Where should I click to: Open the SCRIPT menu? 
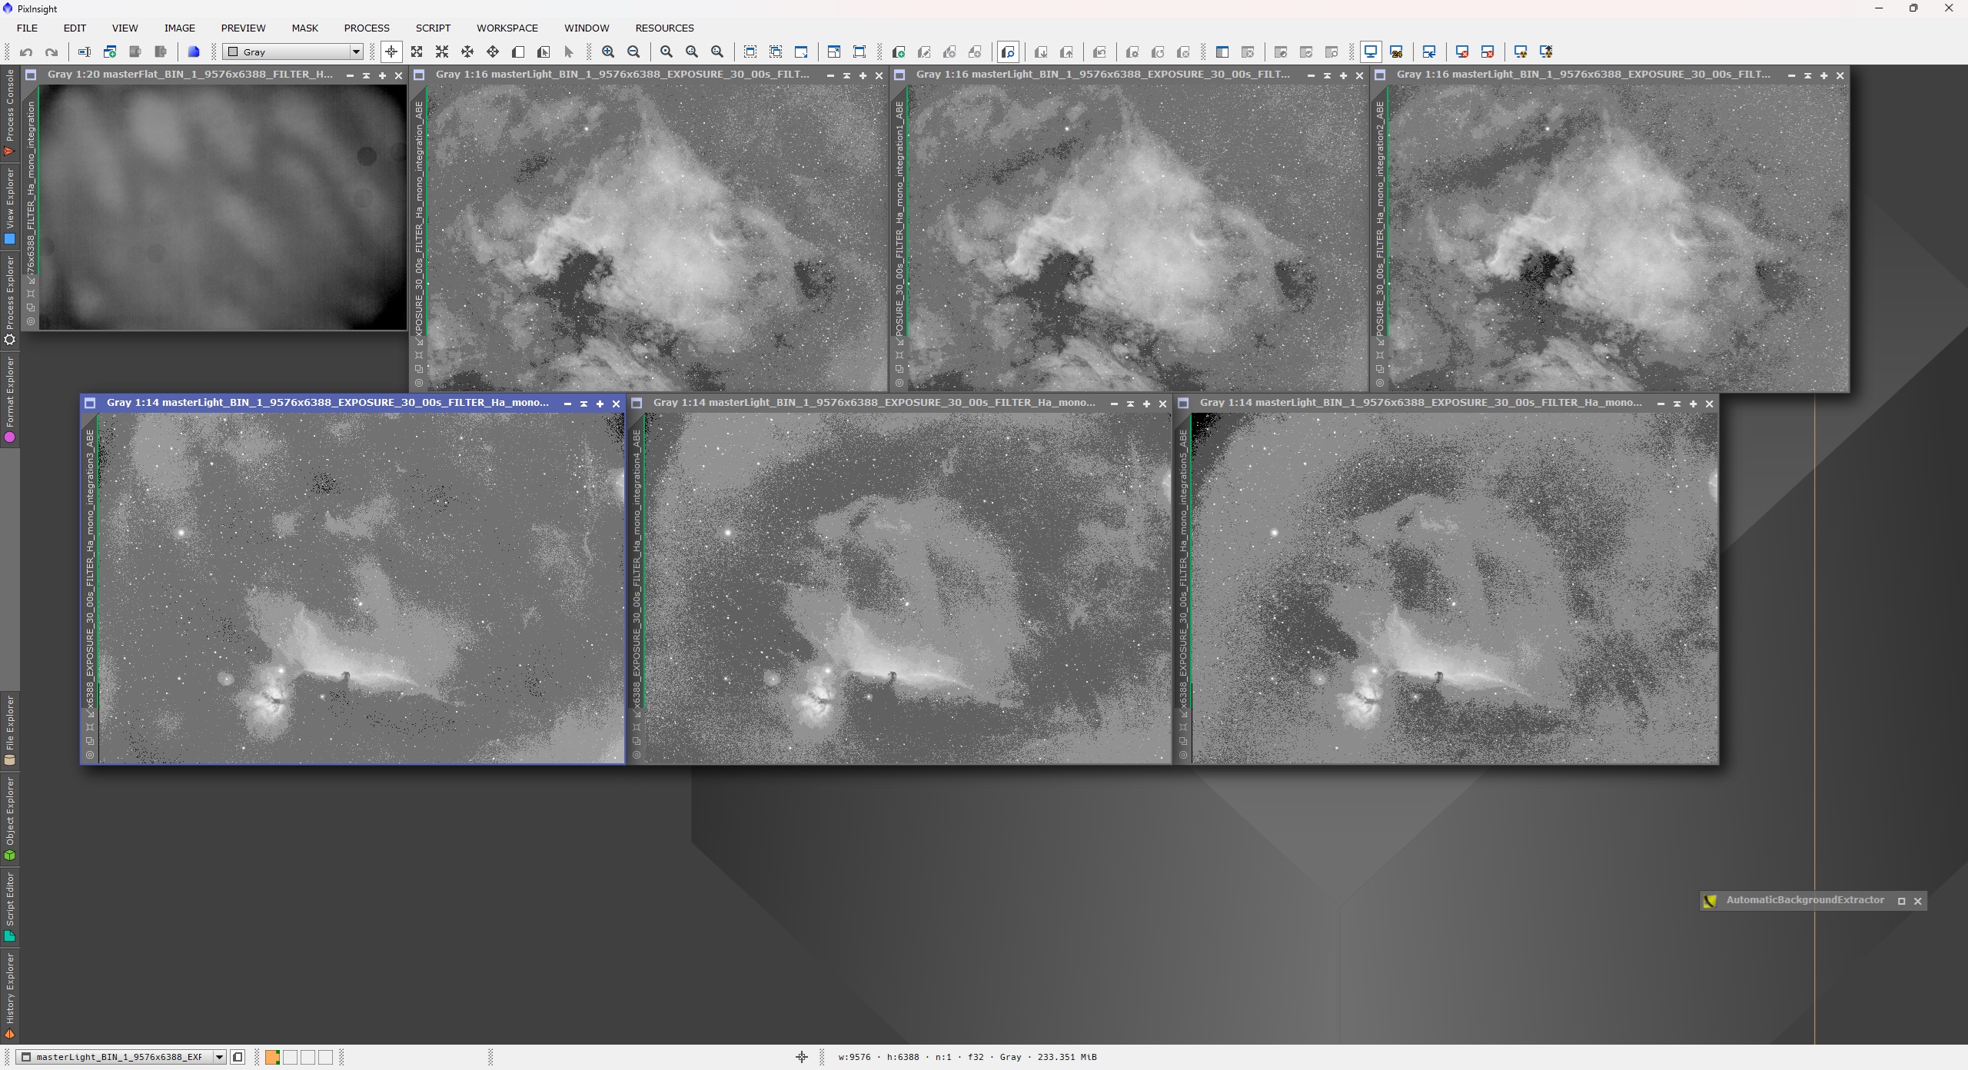433,28
